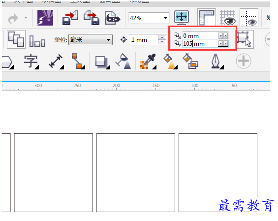Click the duplicate distance Y 105 mm field
The width and height of the screenshot is (278, 221).
[200, 44]
